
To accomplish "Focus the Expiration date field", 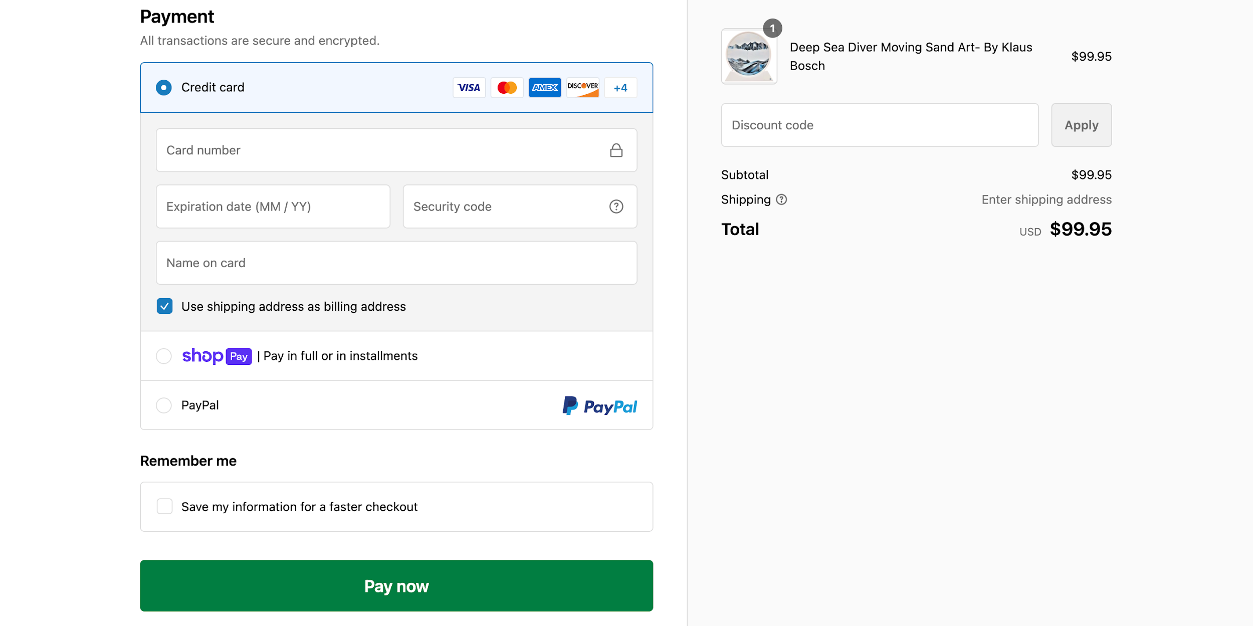I will (273, 206).
